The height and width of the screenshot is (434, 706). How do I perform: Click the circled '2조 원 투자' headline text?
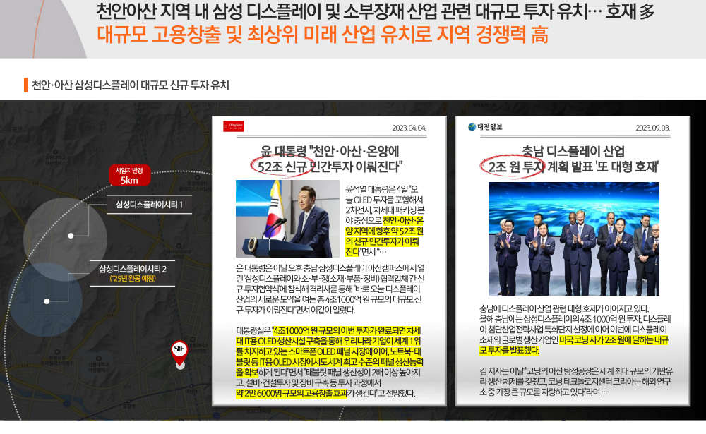[x=515, y=167]
